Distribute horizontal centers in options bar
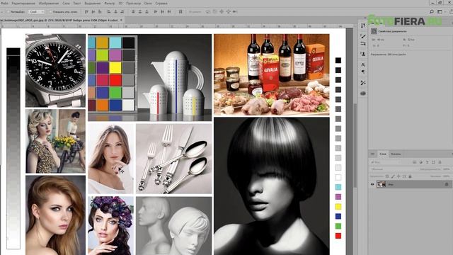The image size is (453, 255). (162, 12)
